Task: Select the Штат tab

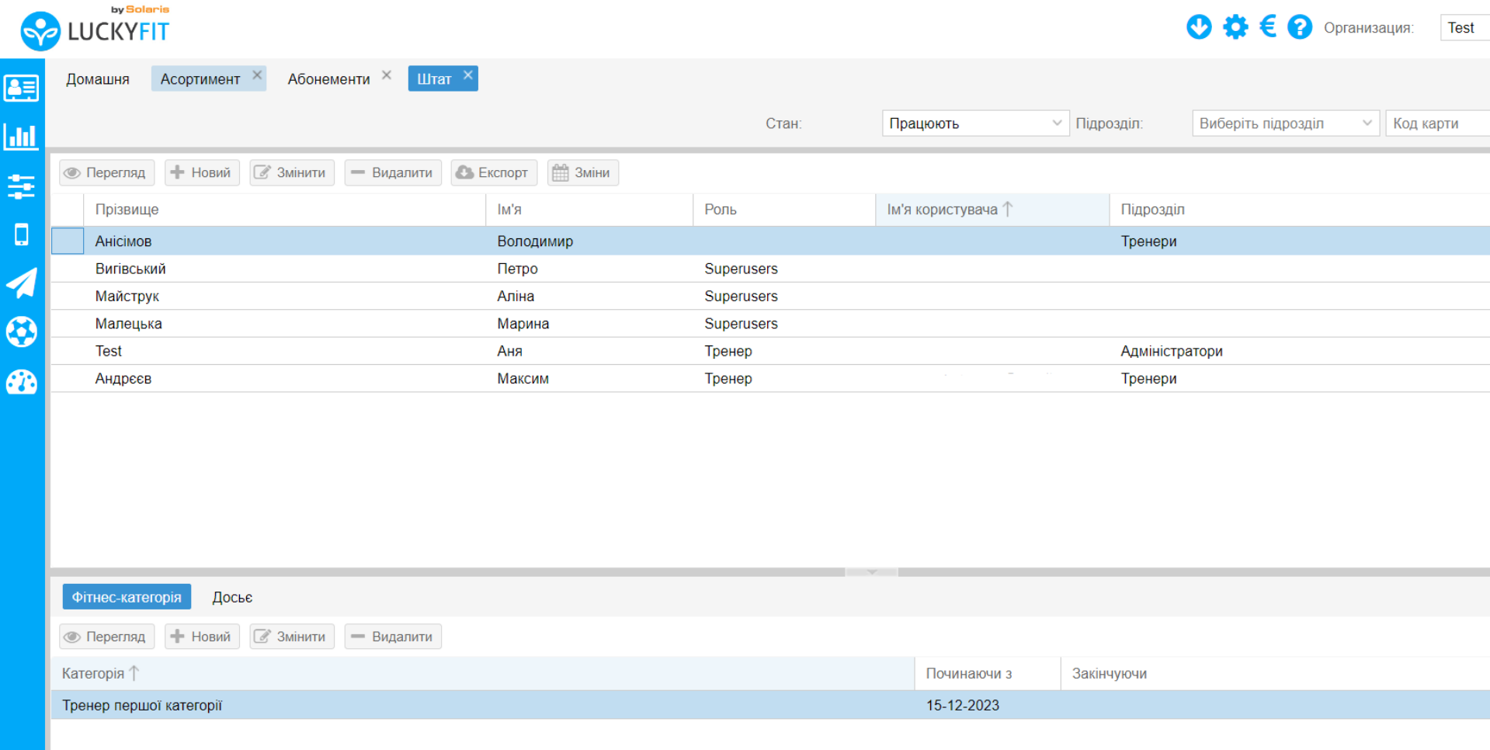Action: coord(434,79)
